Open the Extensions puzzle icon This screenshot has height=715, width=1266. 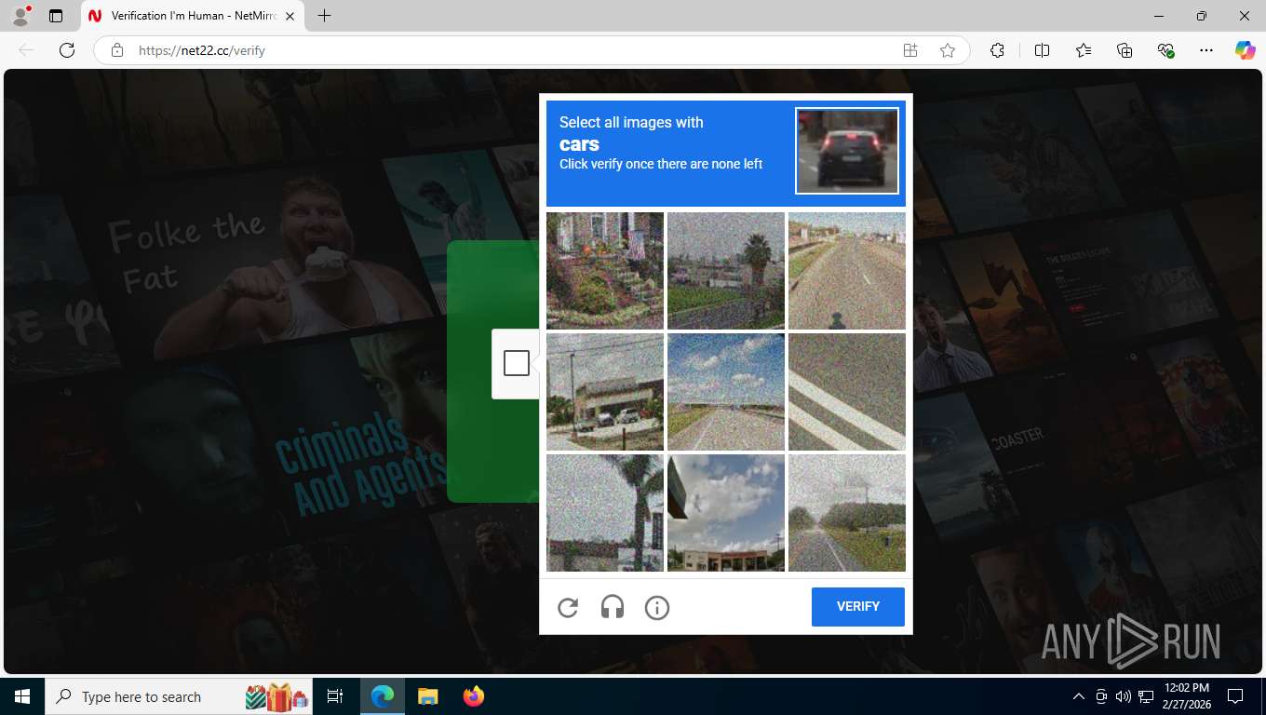click(x=997, y=50)
